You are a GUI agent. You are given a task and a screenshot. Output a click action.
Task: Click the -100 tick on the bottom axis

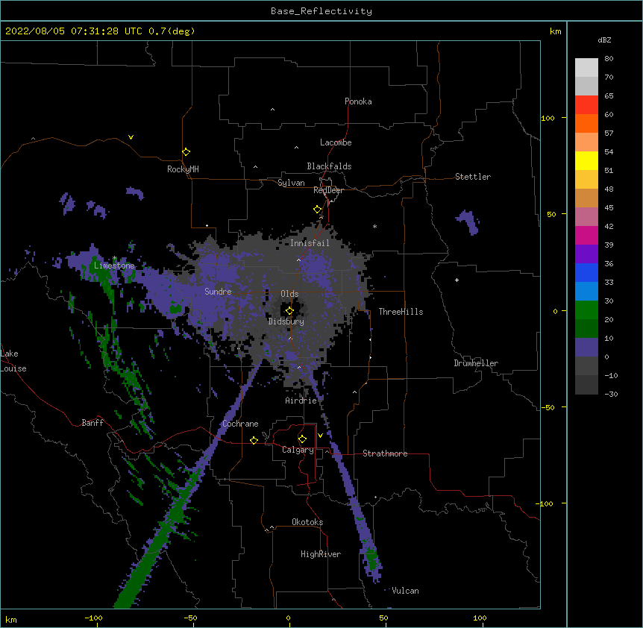(93, 618)
